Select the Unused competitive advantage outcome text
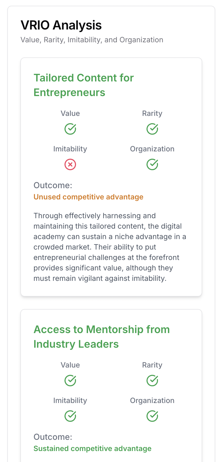Image resolution: width=222 pixels, height=462 pixels. (88, 197)
